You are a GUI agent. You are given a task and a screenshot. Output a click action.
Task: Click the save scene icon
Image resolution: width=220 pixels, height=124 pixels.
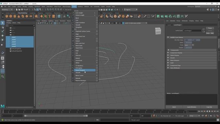[x=22, y=10]
